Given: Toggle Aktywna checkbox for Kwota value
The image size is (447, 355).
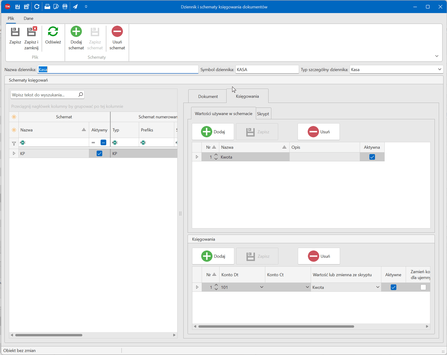Looking at the screenshot, I should [372, 157].
